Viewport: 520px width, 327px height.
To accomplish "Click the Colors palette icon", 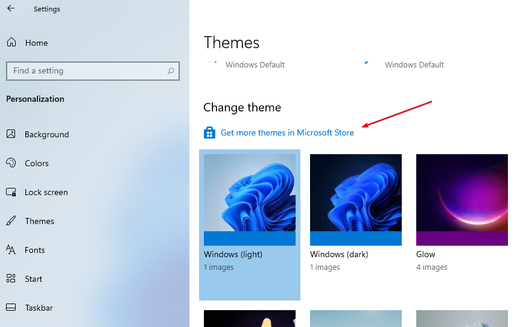I will [x=11, y=163].
